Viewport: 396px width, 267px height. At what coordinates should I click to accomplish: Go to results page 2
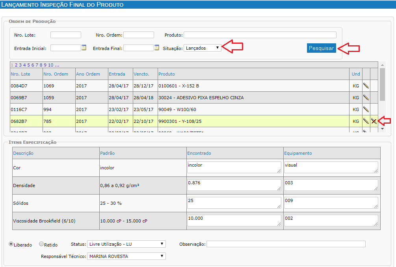point(16,65)
